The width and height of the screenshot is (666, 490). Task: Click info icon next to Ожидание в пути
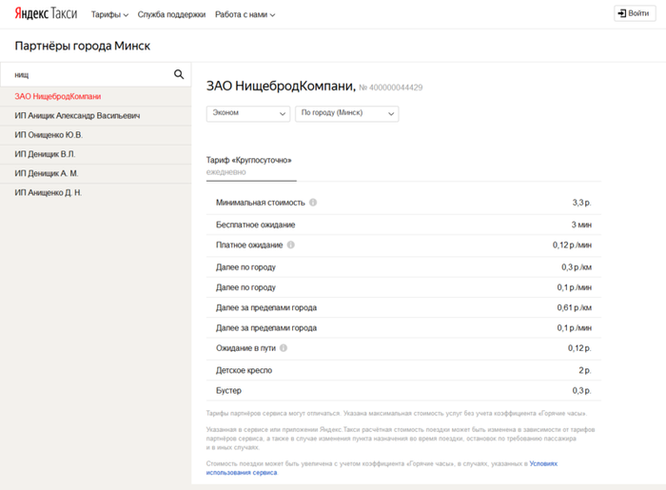pos(284,348)
